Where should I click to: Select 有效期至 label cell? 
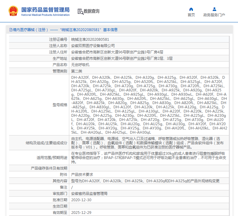39,212
